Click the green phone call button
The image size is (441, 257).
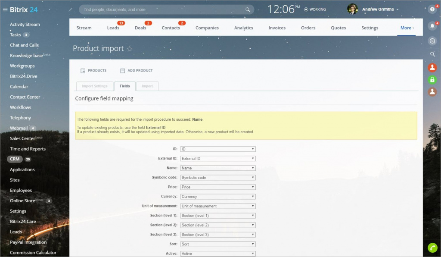pyautogui.click(x=432, y=248)
